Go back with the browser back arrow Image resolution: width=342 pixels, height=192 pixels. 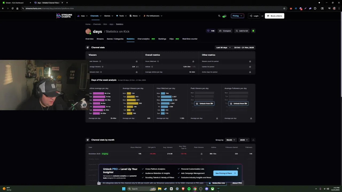click(x=3, y=8)
